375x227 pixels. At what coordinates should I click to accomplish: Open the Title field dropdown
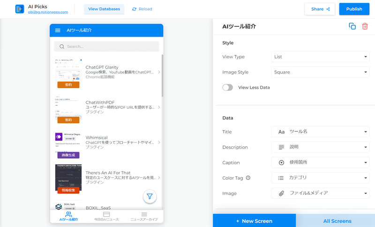click(320, 132)
